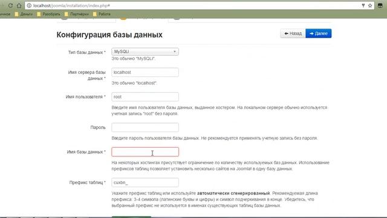Click hint text Это обычно "localhost"
Viewport: 387px width, 218px height.
click(134, 83)
